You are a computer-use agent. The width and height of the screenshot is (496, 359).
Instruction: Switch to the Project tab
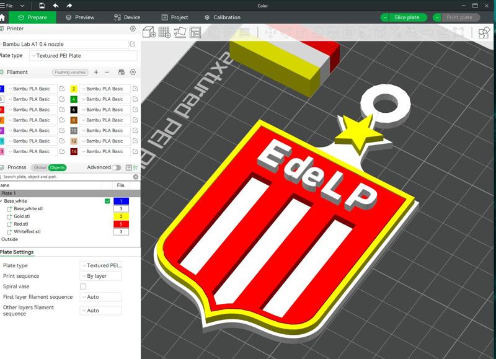175,17
